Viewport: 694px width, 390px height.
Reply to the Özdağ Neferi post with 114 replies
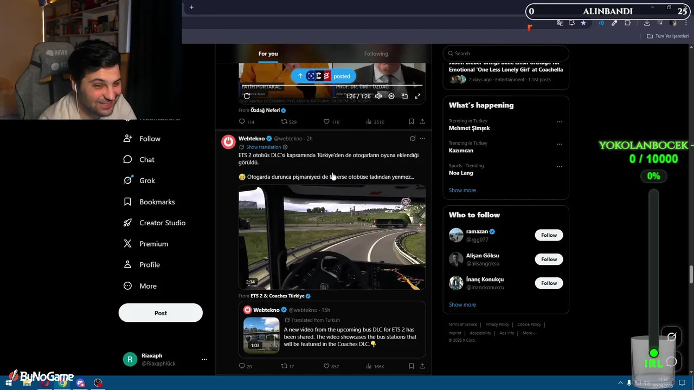[247, 122]
